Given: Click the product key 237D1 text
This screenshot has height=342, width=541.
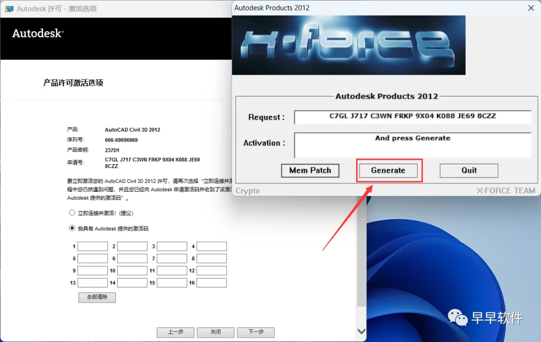Looking at the screenshot, I should (112, 150).
